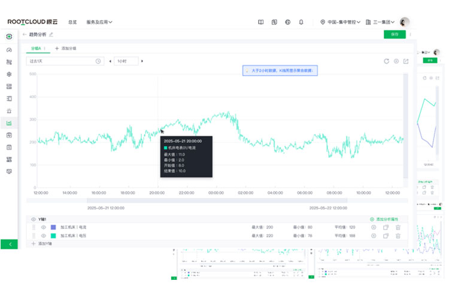Image resolution: width=449 pixels, height=299 pixels.
Task: Select the trend analysis chart icon in sidebar
Action: pos(9,123)
